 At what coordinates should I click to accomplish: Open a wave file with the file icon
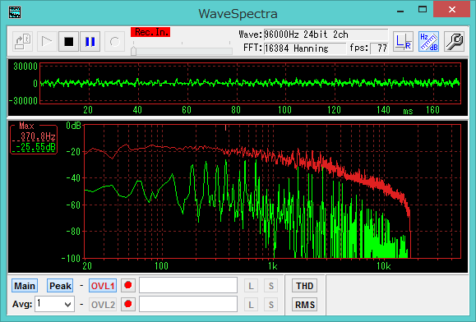[x=23, y=42]
